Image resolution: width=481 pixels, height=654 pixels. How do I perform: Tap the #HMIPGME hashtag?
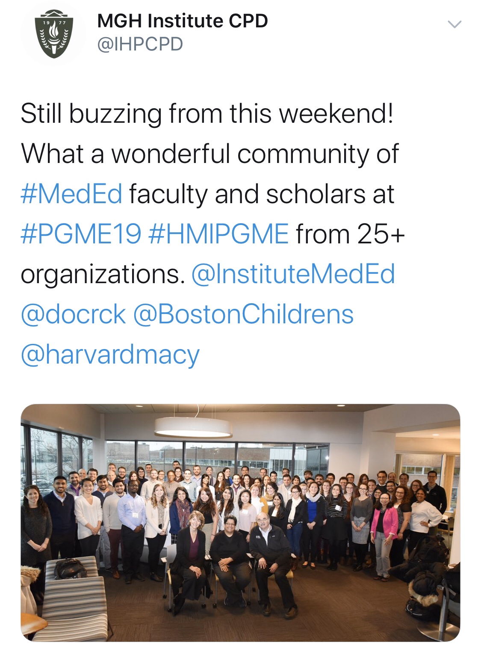pyautogui.click(x=218, y=234)
